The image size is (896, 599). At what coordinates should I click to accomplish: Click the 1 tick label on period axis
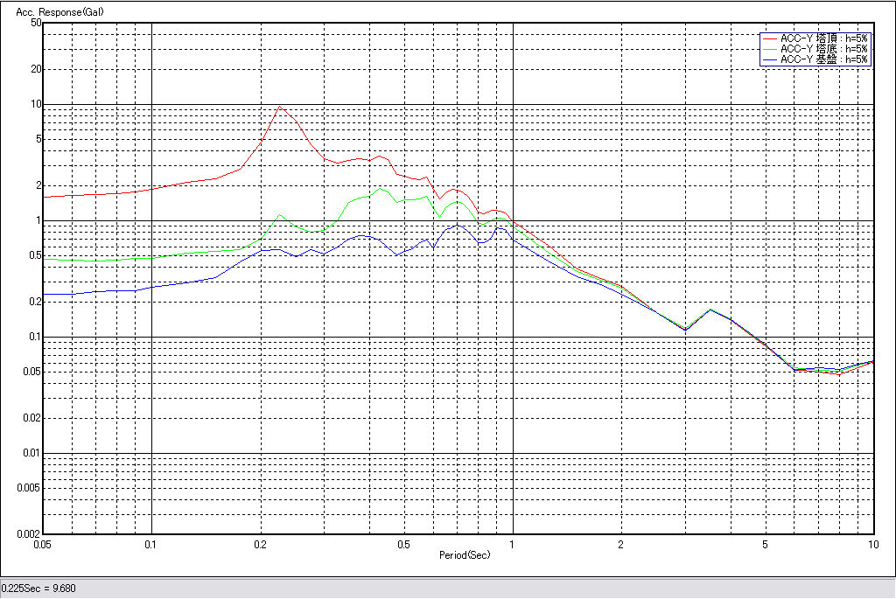[513, 544]
